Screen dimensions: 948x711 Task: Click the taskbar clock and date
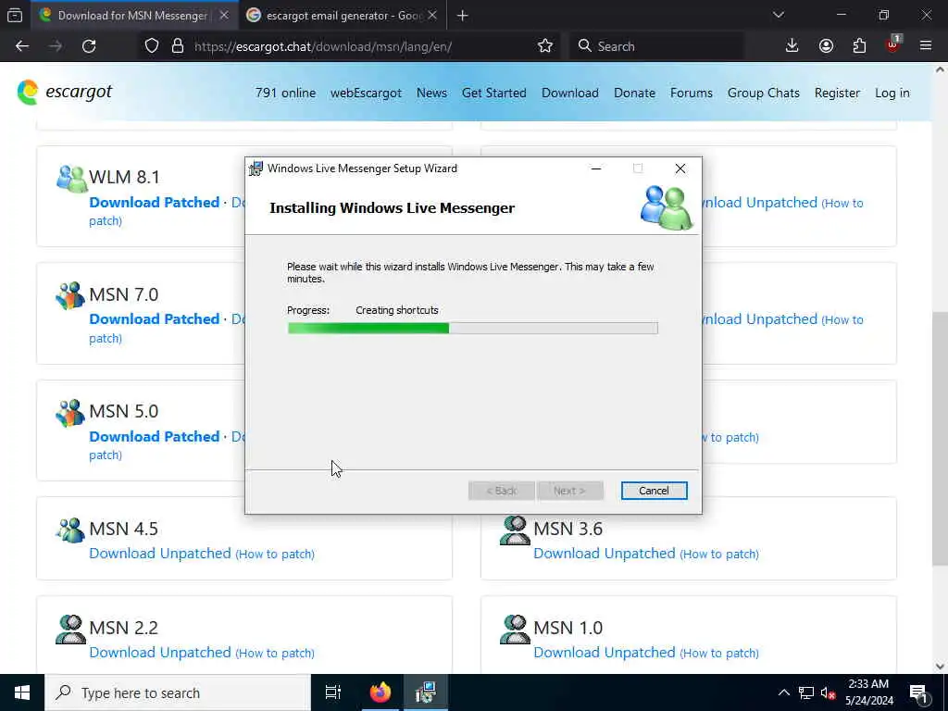point(868,692)
